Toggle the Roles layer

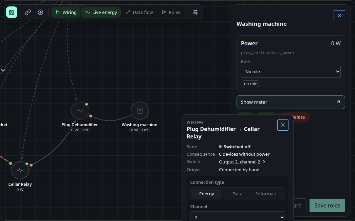[x=171, y=12]
